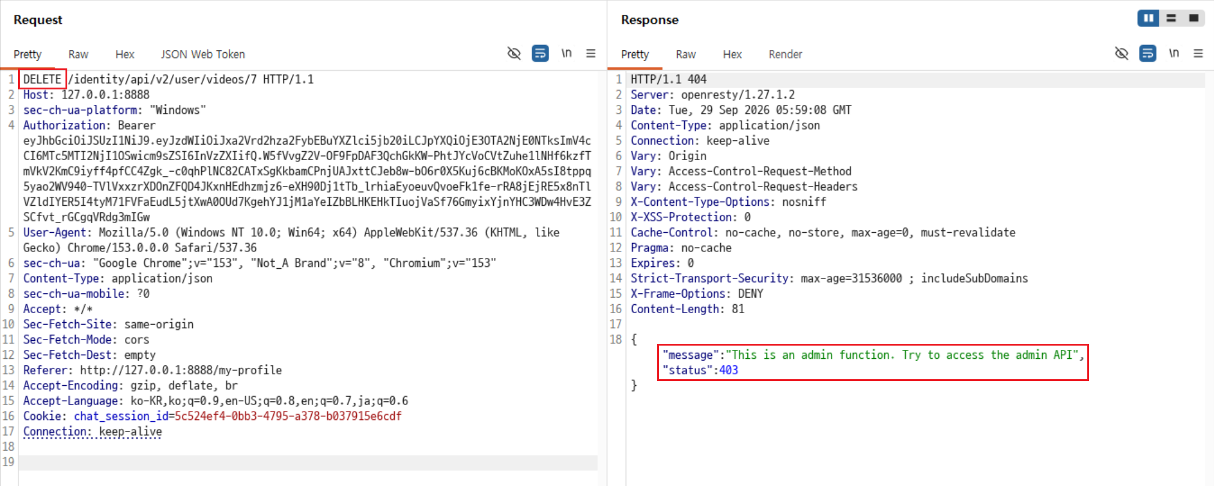The width and height of the screenshot is (1214, 486).
Task: Toggle the Response visibility eye-slash icon
Action: 1121,53
